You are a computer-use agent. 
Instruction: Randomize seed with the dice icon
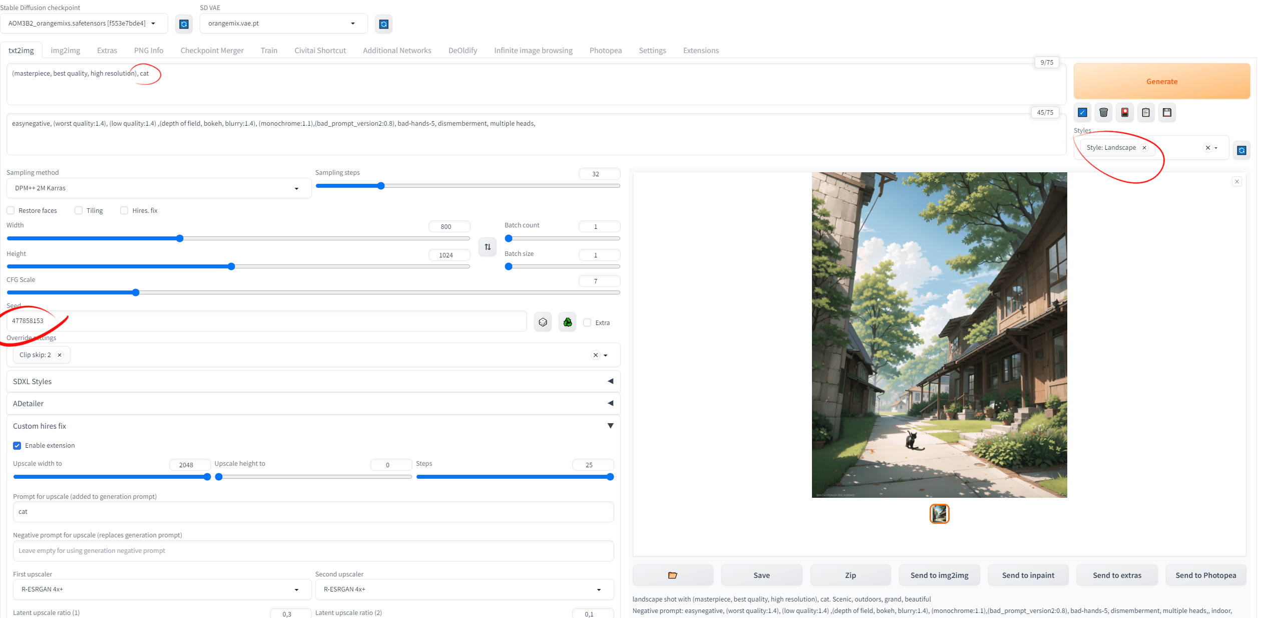[x=543, y=322]
